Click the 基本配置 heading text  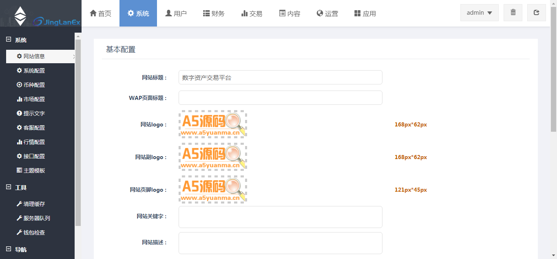(121, 50)
